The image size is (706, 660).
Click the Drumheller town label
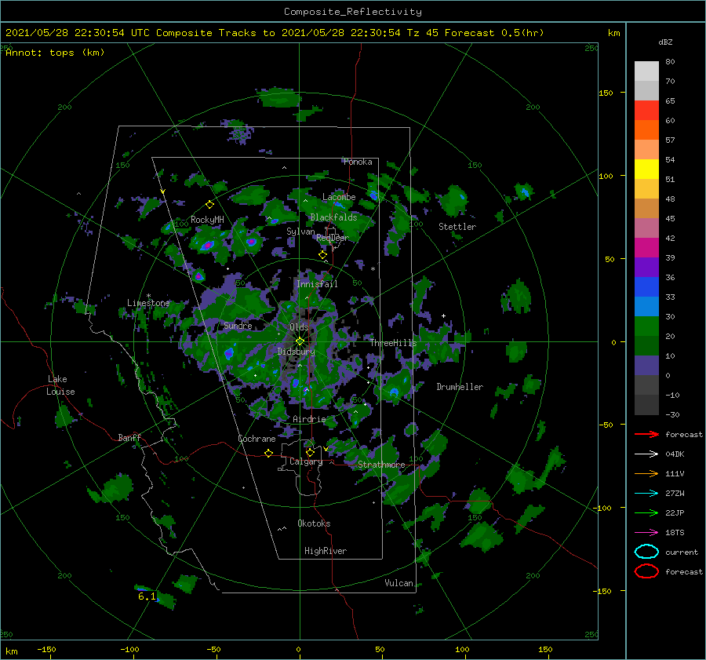tap(460, 387)
